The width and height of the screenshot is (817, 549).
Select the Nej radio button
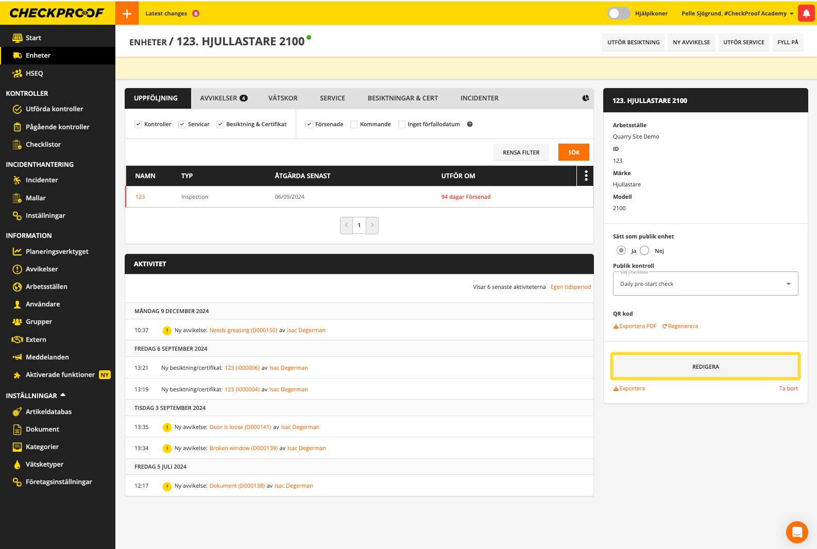pos(644,251)
